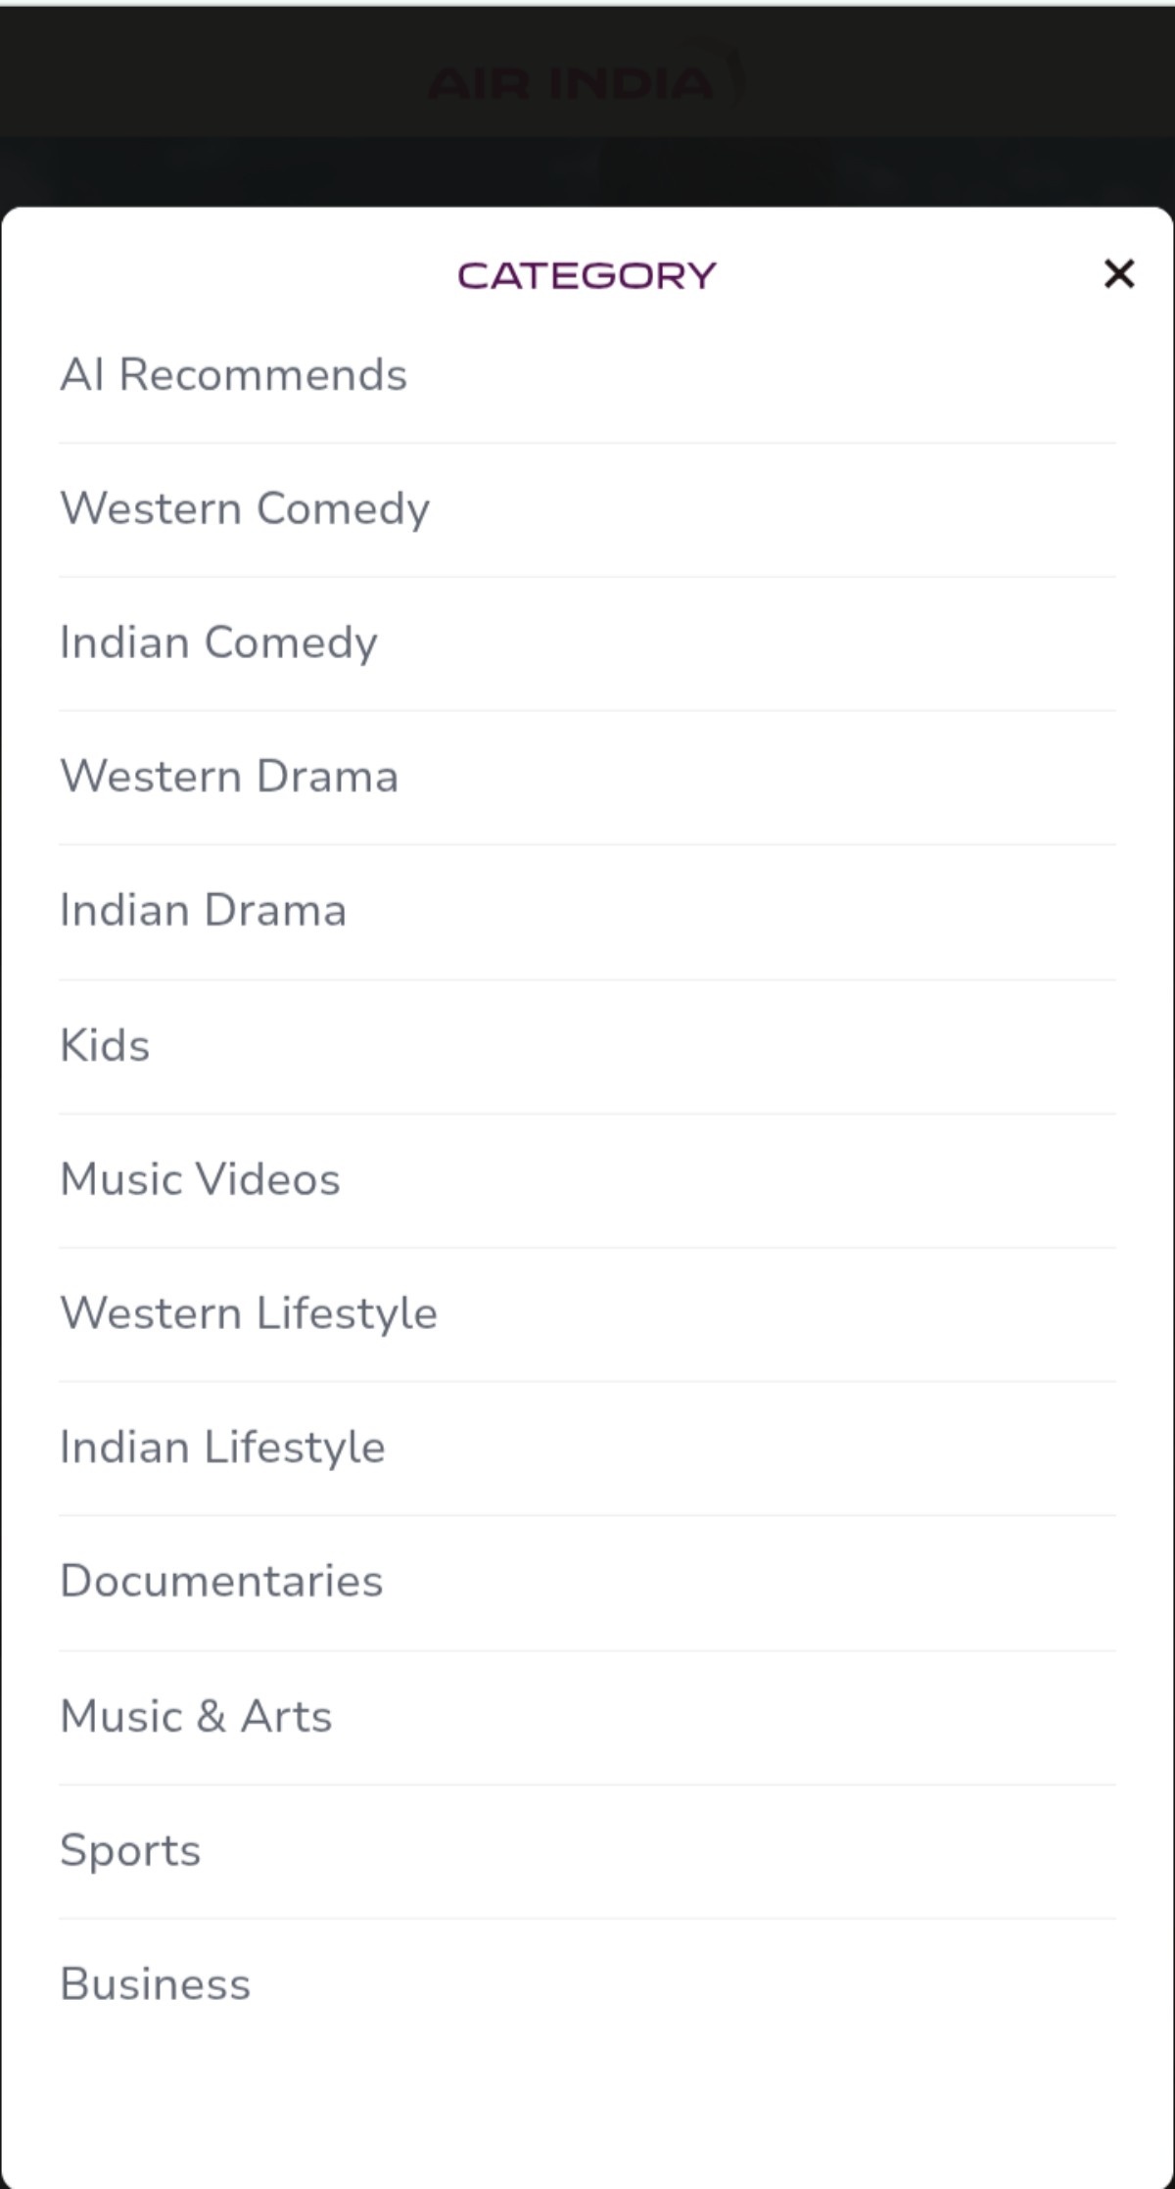This screenshot has width=1175, height=2189.
Task: Tap Indian Lifestyle in the list
Action: click(222, 1448)
